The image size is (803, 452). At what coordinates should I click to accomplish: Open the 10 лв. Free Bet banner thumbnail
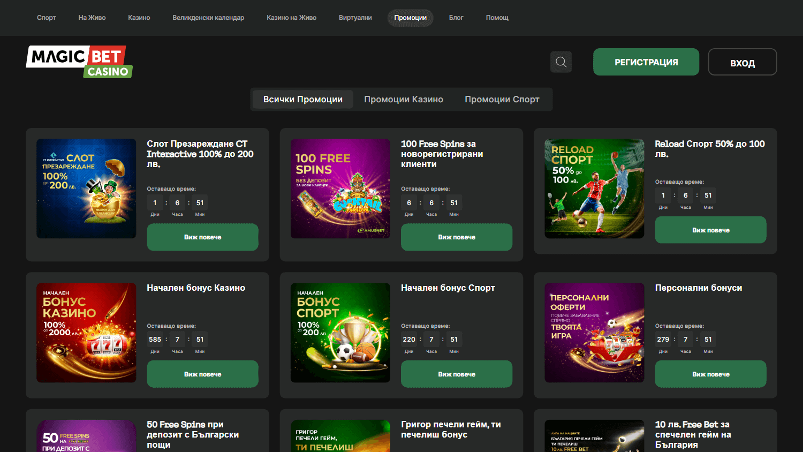[x=594, y=436]
